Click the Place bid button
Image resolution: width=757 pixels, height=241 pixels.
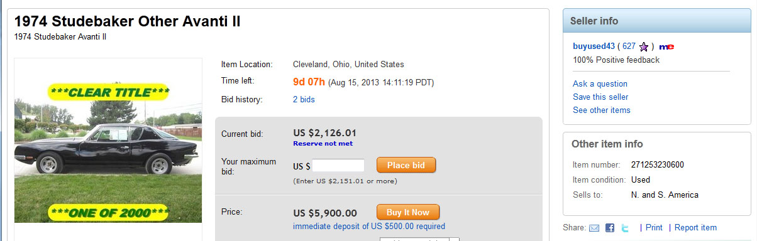(406, 165)
